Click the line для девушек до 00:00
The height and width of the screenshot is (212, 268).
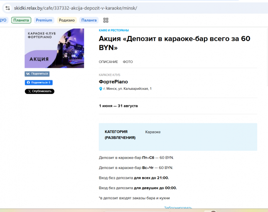tap(138, 188)
